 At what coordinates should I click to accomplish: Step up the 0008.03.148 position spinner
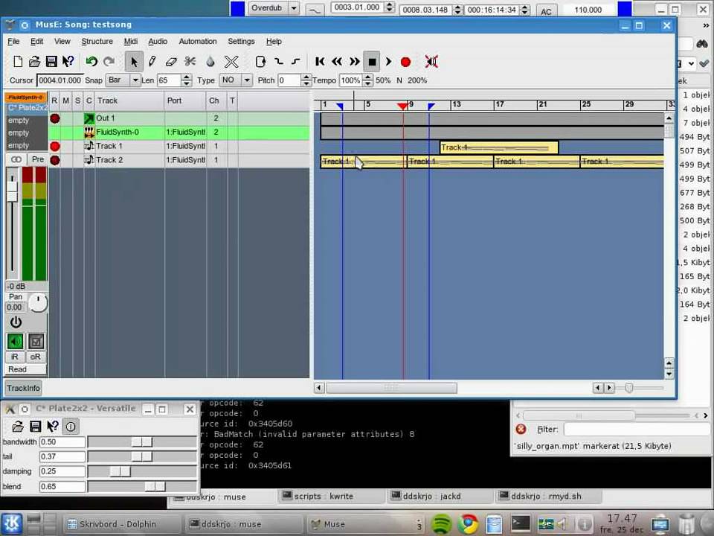click(457, 7)
